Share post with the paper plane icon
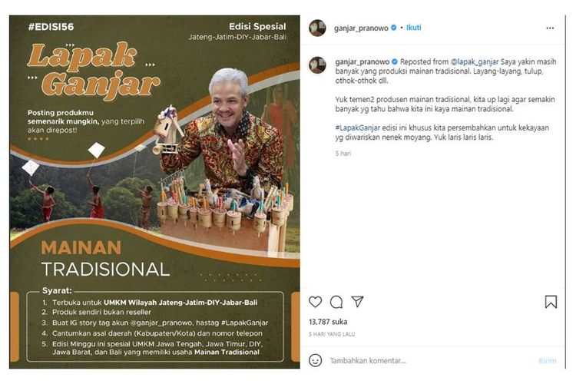This screenshot has height=384, width=576. click(x=357, y=301)
